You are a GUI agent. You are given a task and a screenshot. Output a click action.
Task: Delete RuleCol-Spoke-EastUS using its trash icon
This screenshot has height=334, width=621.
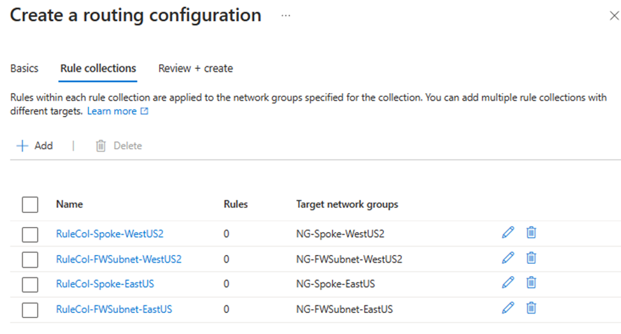click(x=531, y=283)
